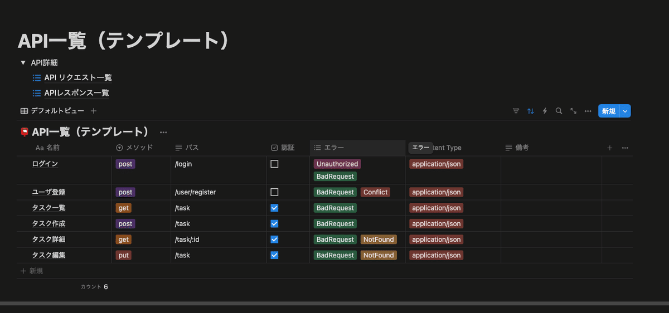This screenshot has height=313, width=669.
Task: Click BadRequest tag in タスク作成 row
Action: (335, 223)
